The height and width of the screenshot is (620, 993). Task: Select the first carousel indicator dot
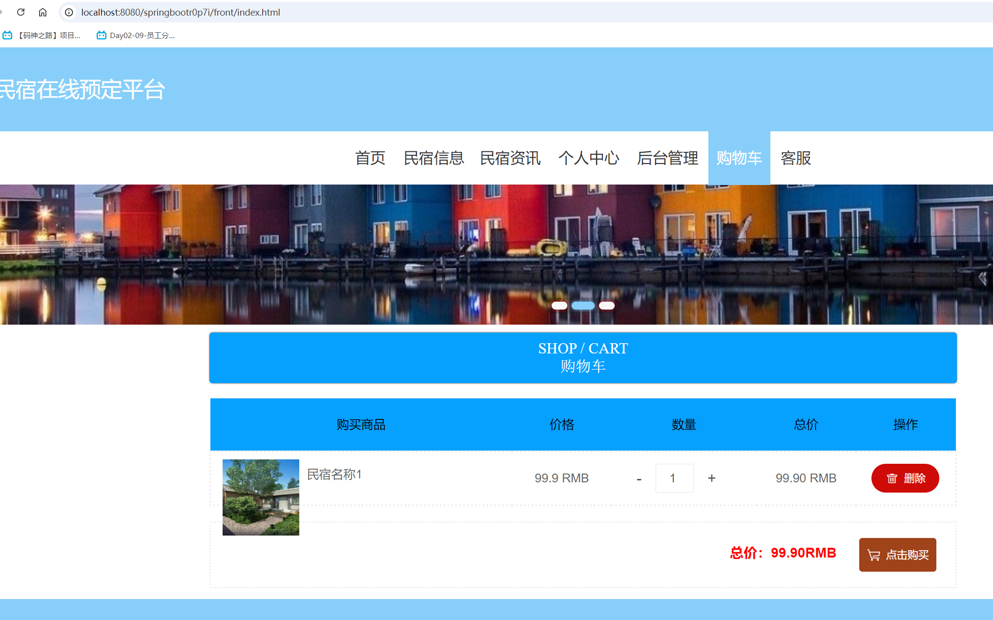(x=559, y=306)
